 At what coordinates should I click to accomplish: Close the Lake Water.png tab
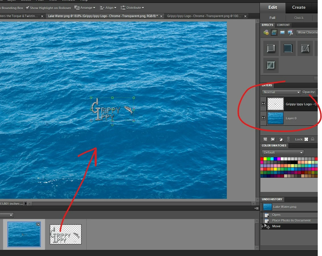[161, 16]
